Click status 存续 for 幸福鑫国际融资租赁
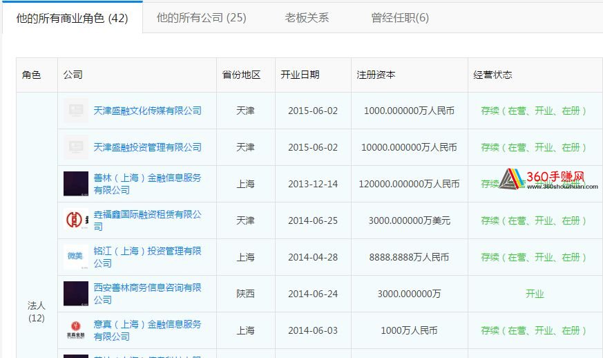 coord(534,220)
